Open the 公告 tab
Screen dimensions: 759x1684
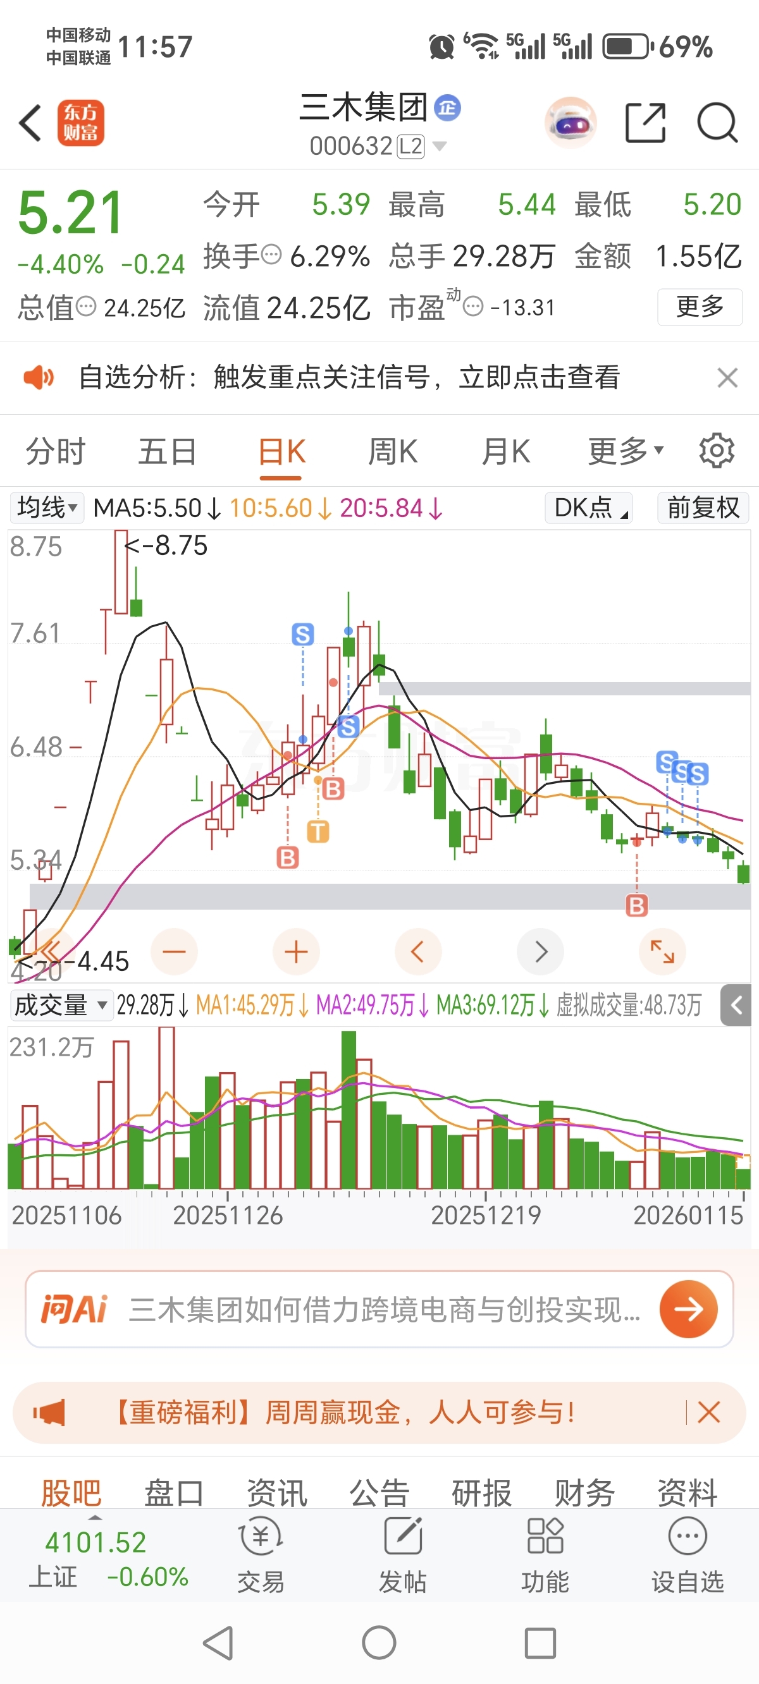pos(379,1493)
